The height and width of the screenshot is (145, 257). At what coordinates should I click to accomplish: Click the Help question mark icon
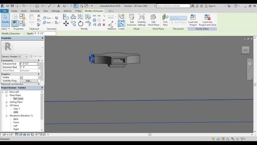pyautogui.click(x=236, y=6)
